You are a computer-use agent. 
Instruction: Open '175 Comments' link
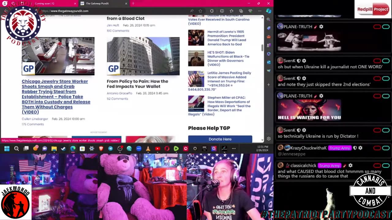click(x=33, y=124)
